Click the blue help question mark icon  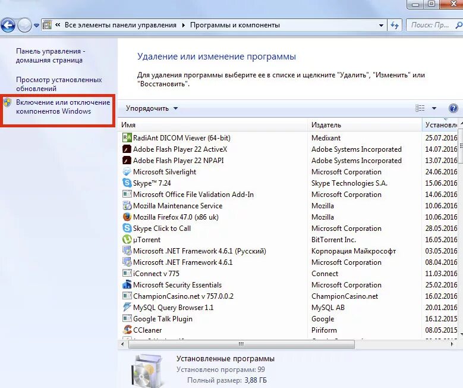coord(453,108)
